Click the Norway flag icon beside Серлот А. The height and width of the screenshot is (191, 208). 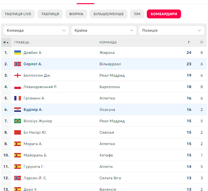tap(17, 64)
